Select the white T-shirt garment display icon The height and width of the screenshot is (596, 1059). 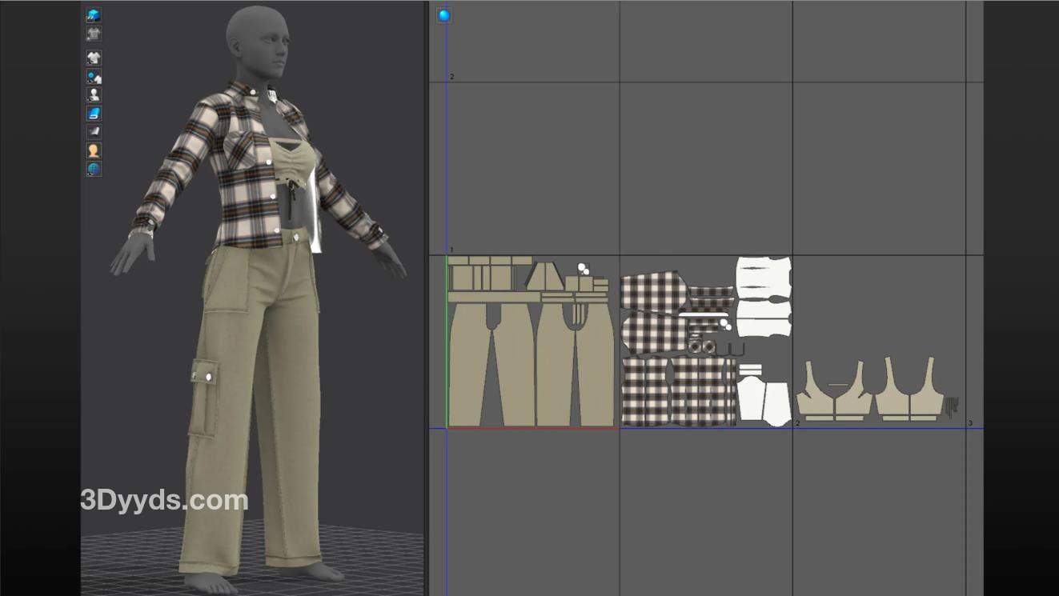click(x=94, y=58)
